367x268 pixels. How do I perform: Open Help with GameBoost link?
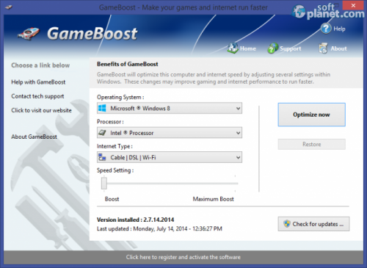pos(38,82)
